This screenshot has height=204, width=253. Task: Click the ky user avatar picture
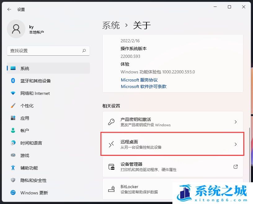click(x=16, y=29)
